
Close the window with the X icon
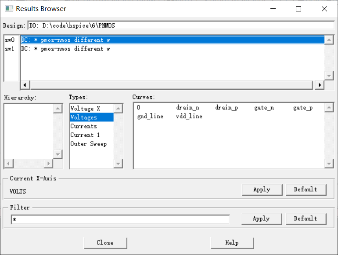pos(324,9)
